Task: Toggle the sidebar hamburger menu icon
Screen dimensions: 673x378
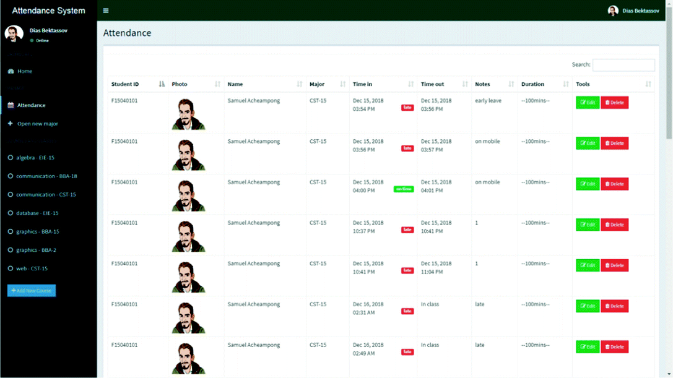Action: click(106, 11)
